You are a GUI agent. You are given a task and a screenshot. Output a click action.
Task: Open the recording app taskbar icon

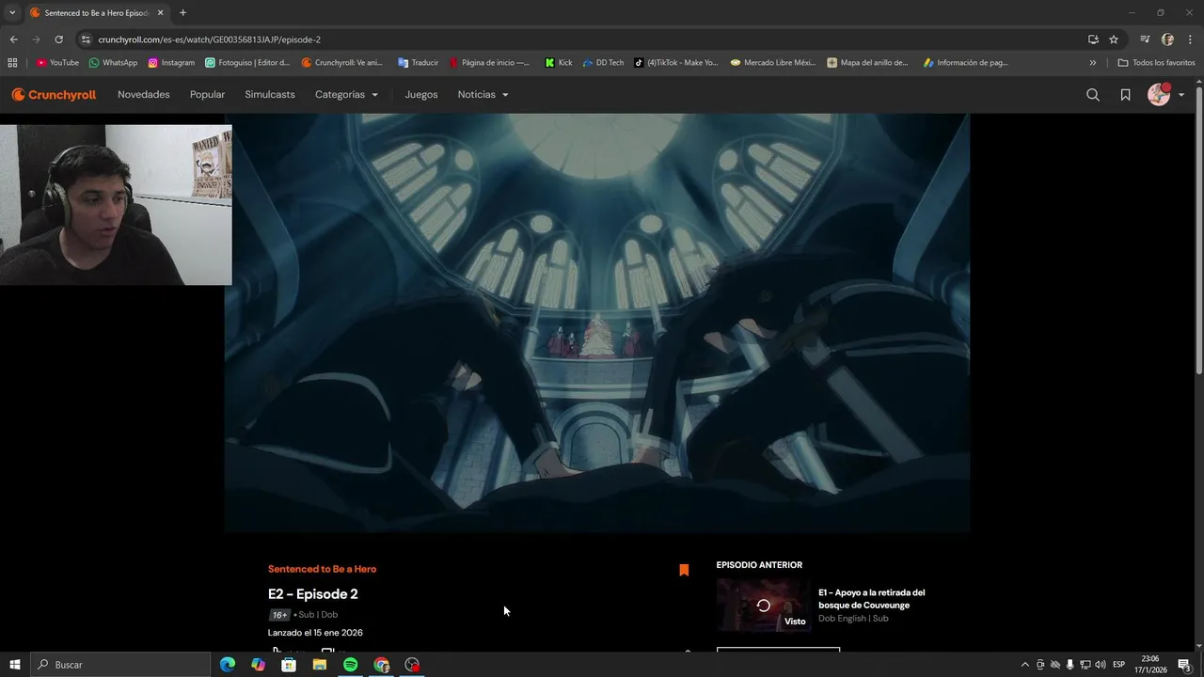point(412,665)
